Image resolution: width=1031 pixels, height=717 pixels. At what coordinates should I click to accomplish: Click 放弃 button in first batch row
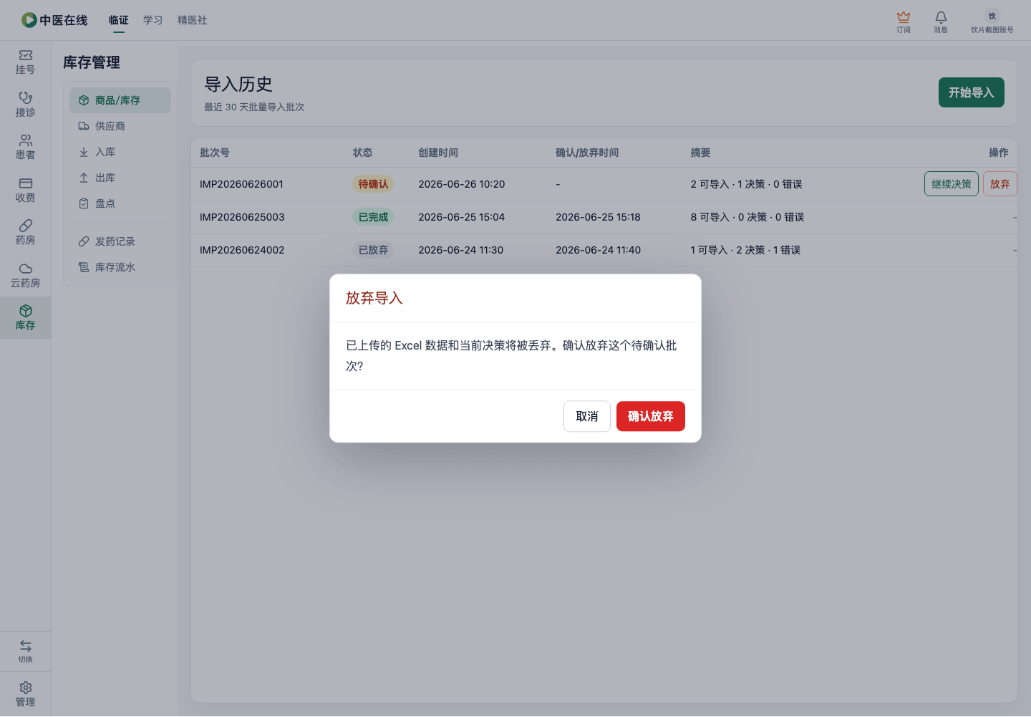coord(1000,184)
